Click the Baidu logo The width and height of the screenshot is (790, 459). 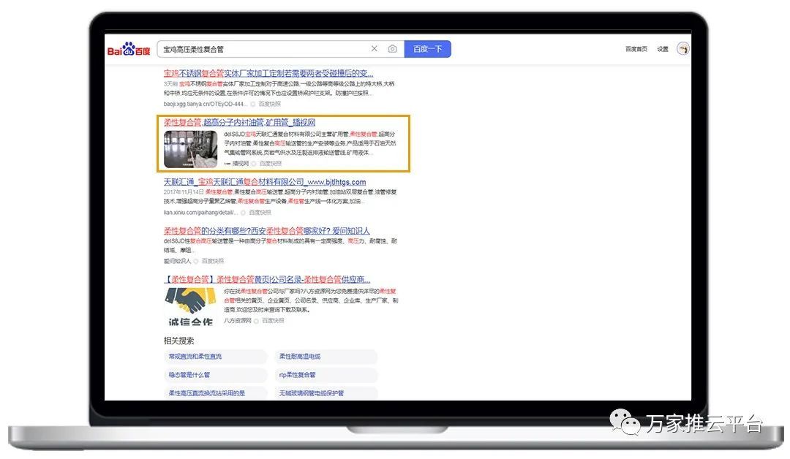(x=129, y=50)
